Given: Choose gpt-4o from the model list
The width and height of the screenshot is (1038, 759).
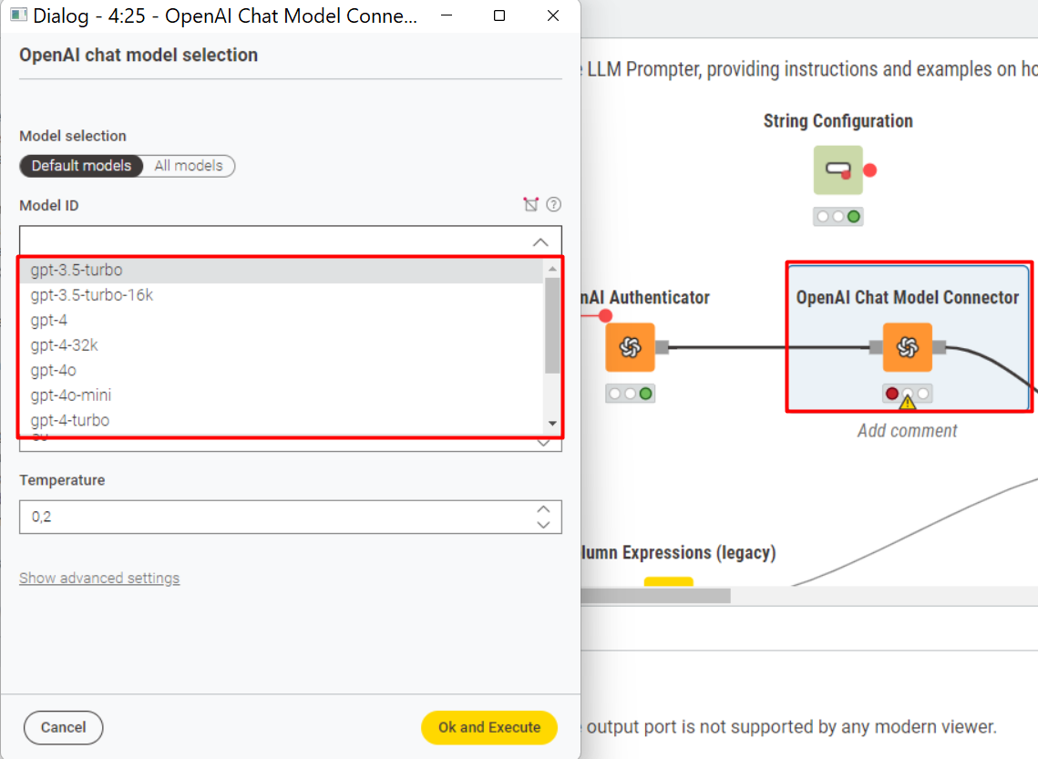Looking at the screenshot, I should 282,371.
